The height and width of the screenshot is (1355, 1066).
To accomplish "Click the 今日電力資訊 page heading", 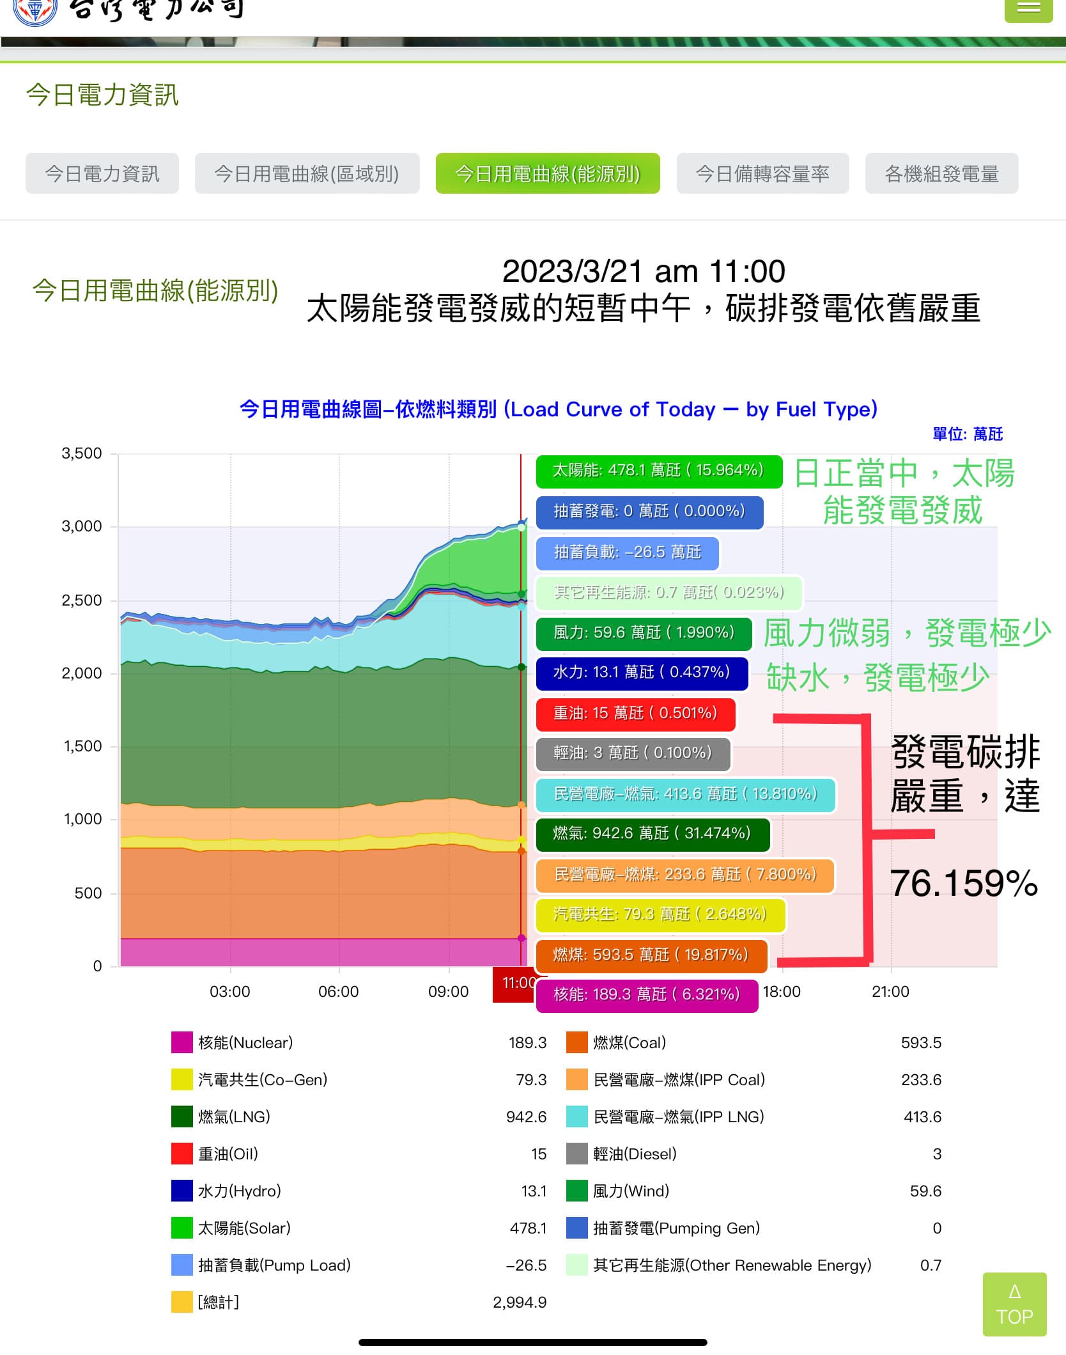I will point(102,95).
